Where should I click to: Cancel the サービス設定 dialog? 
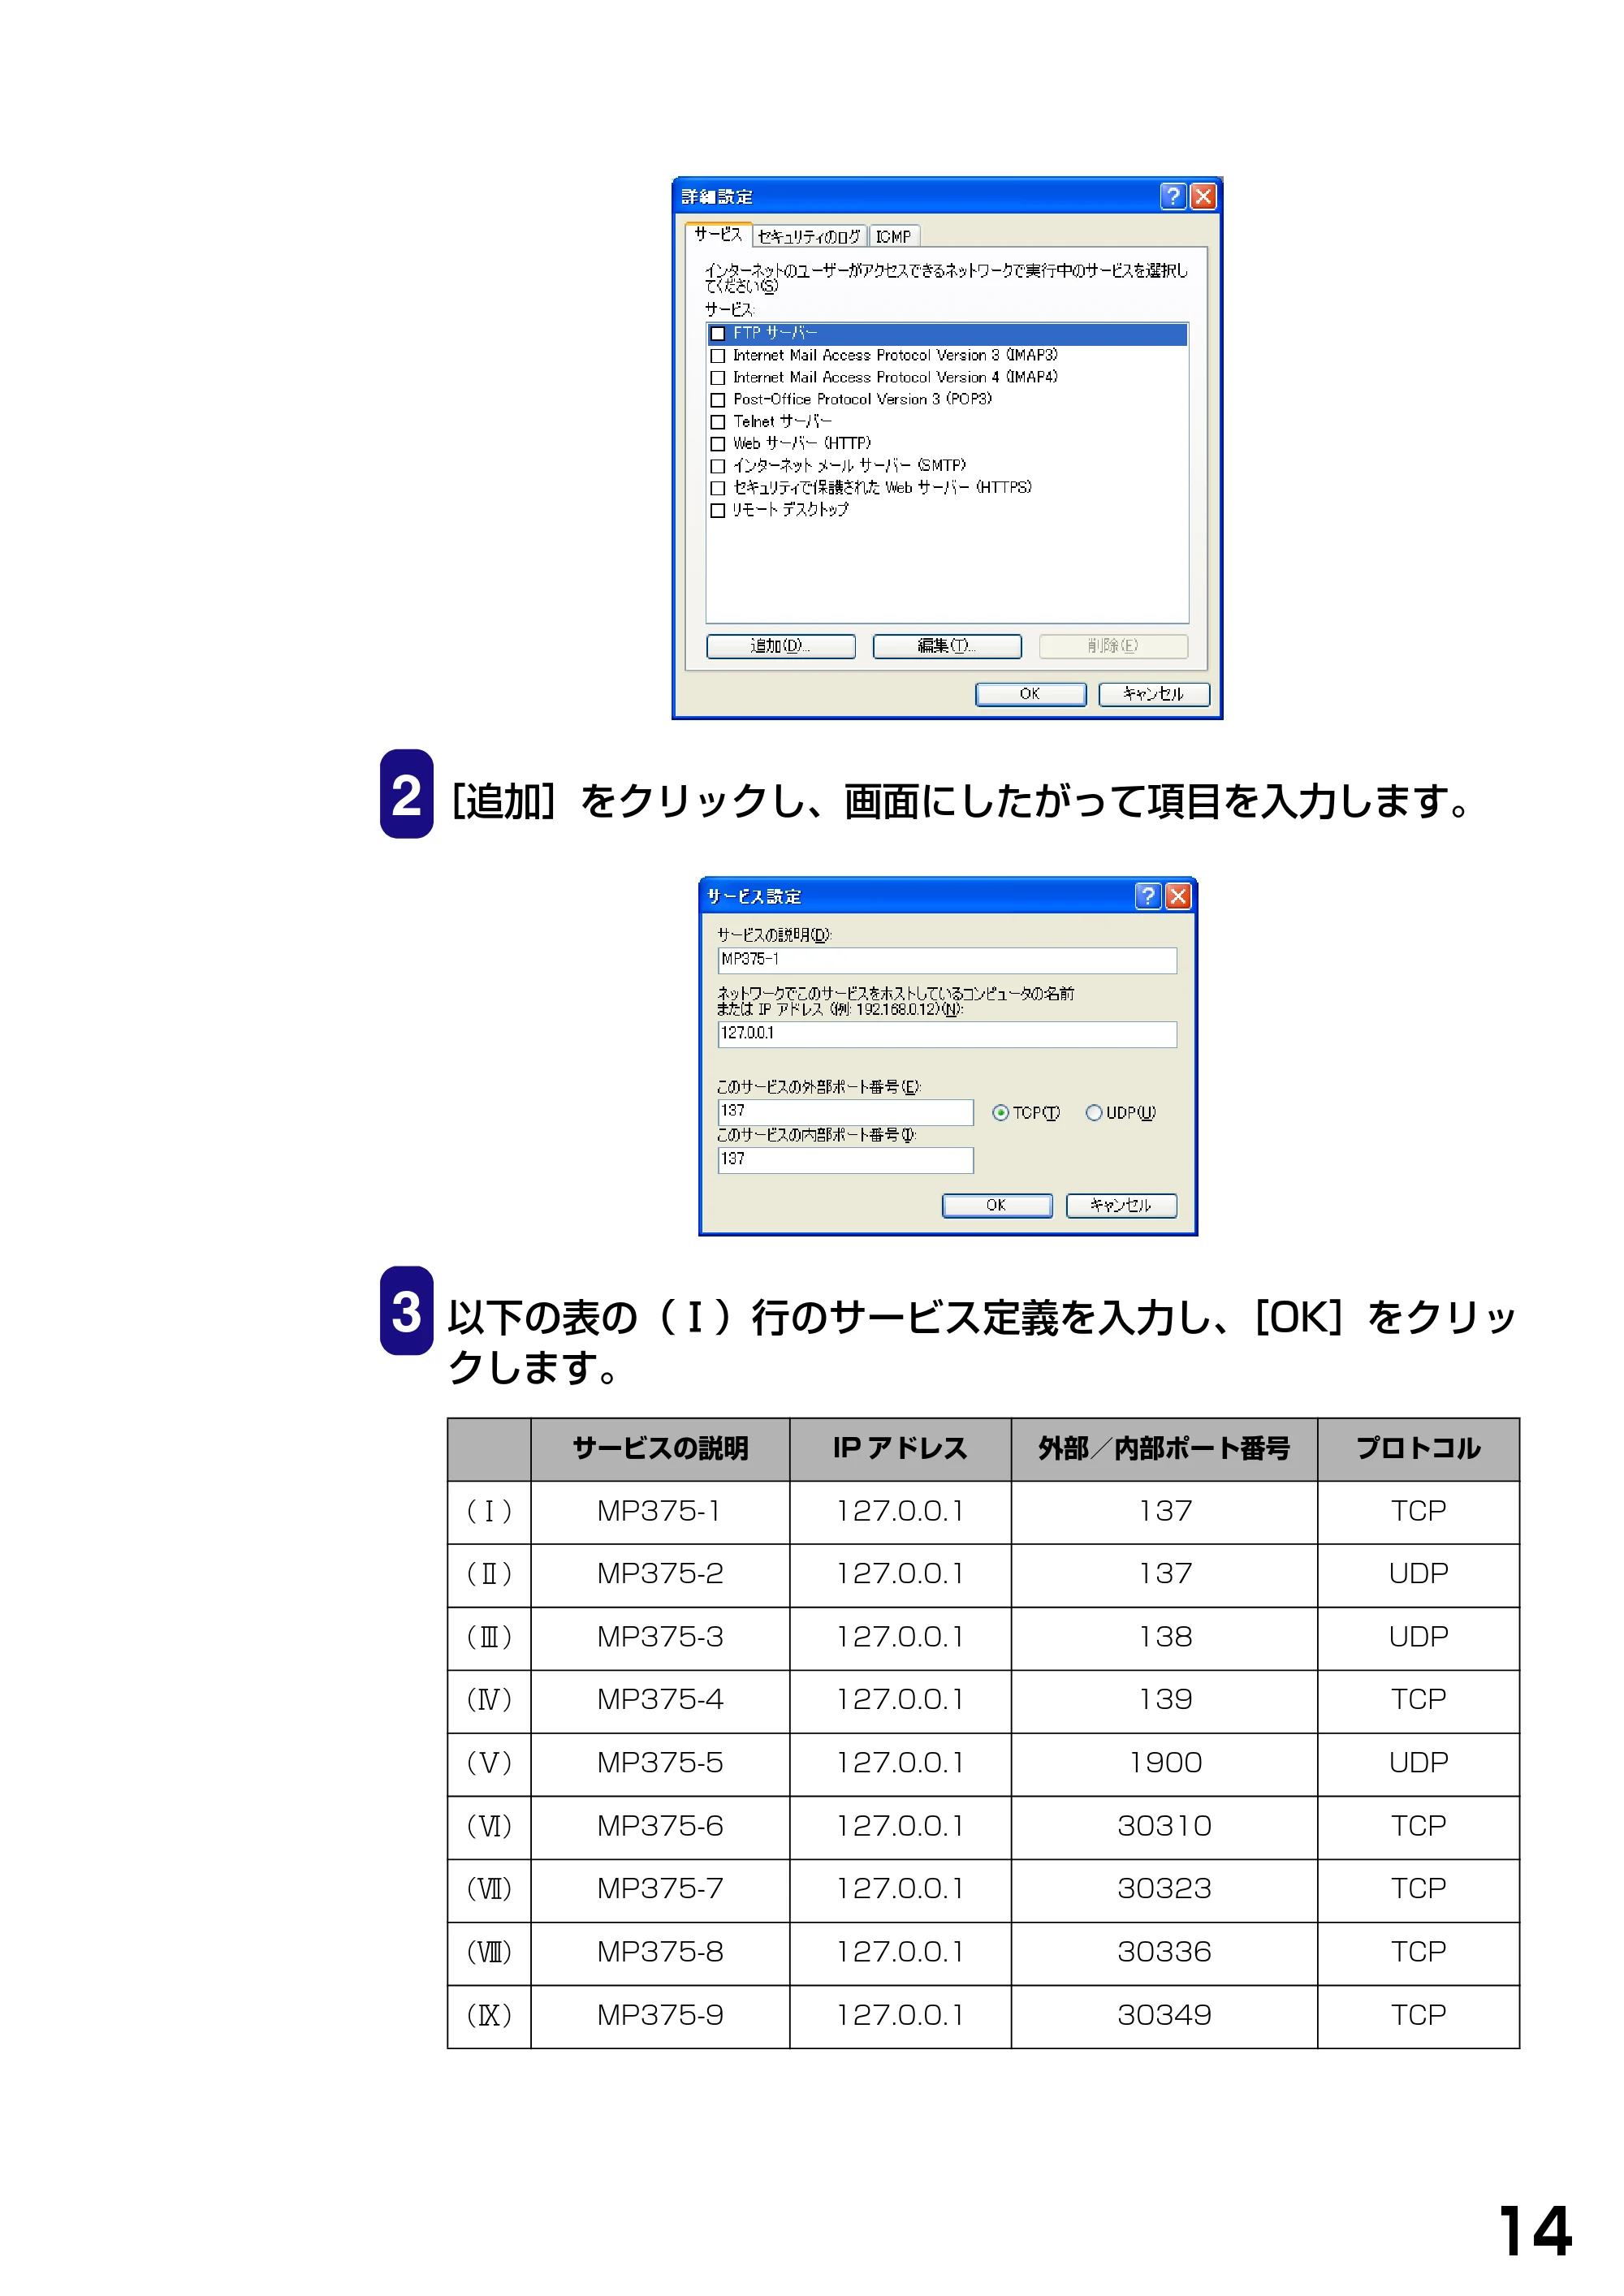click(1121, 1205)
